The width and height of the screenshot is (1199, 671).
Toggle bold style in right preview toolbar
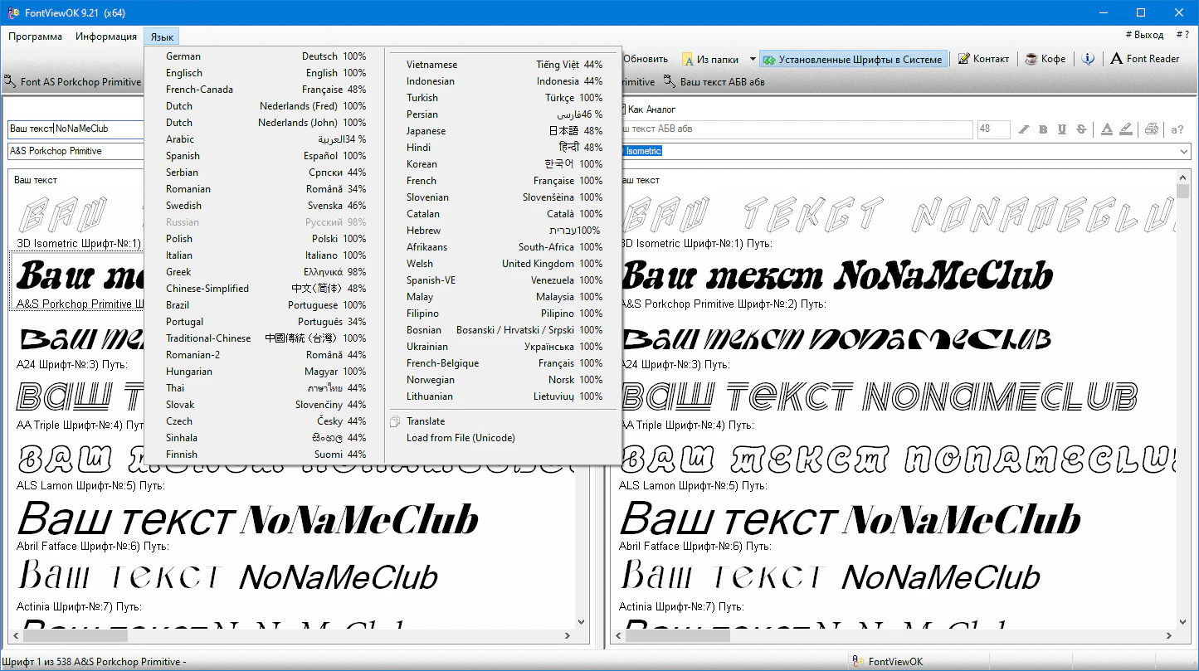1043,129
